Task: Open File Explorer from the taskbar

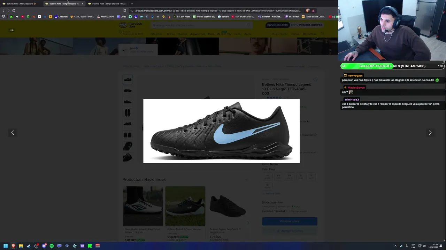Action: click(x=21, y=246)
